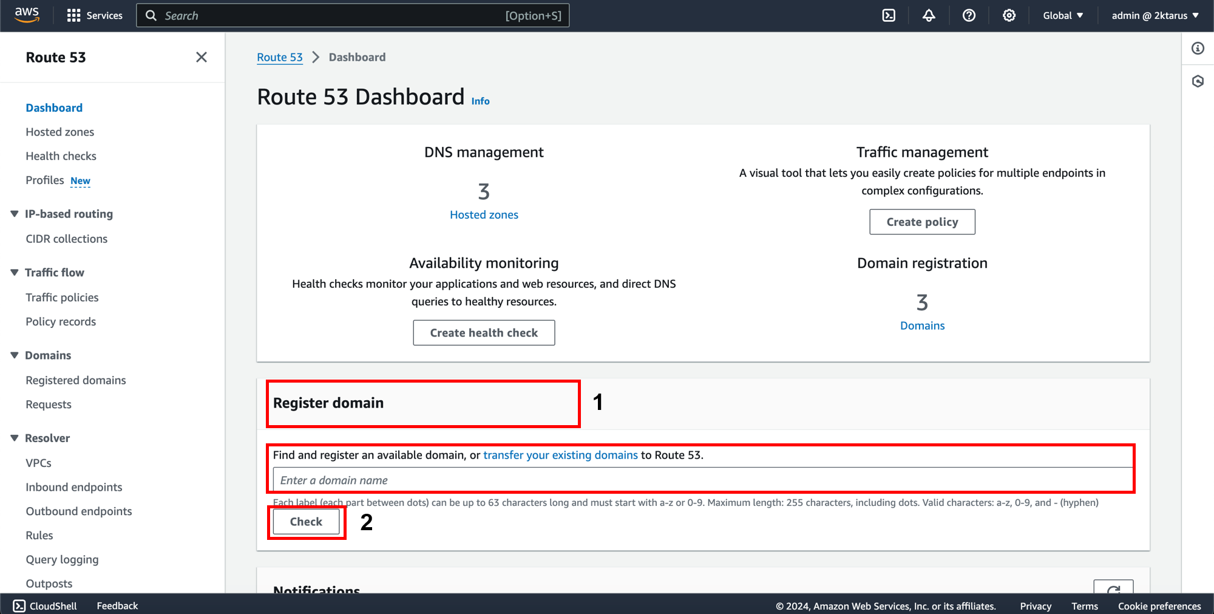
Task: Open the Domains count link
Action: click(922, 326)
